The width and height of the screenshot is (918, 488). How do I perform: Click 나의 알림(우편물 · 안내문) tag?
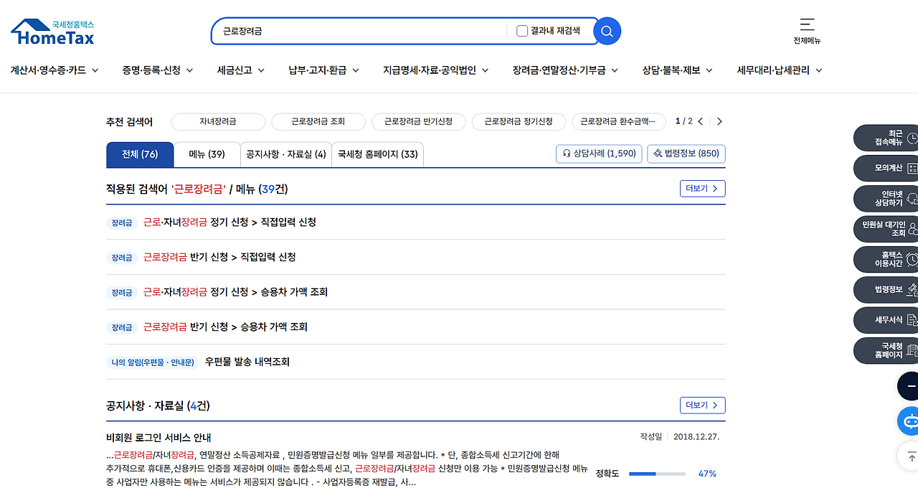click(153, 362)
